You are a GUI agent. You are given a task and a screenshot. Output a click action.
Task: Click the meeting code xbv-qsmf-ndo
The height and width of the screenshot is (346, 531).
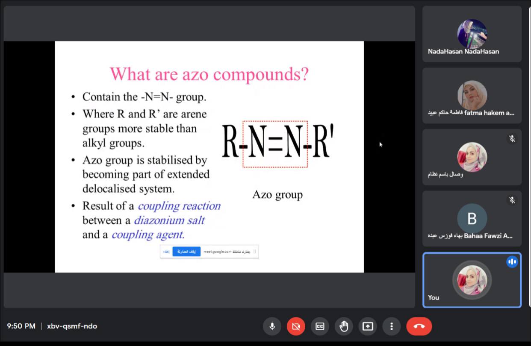[x=72, y=326]
